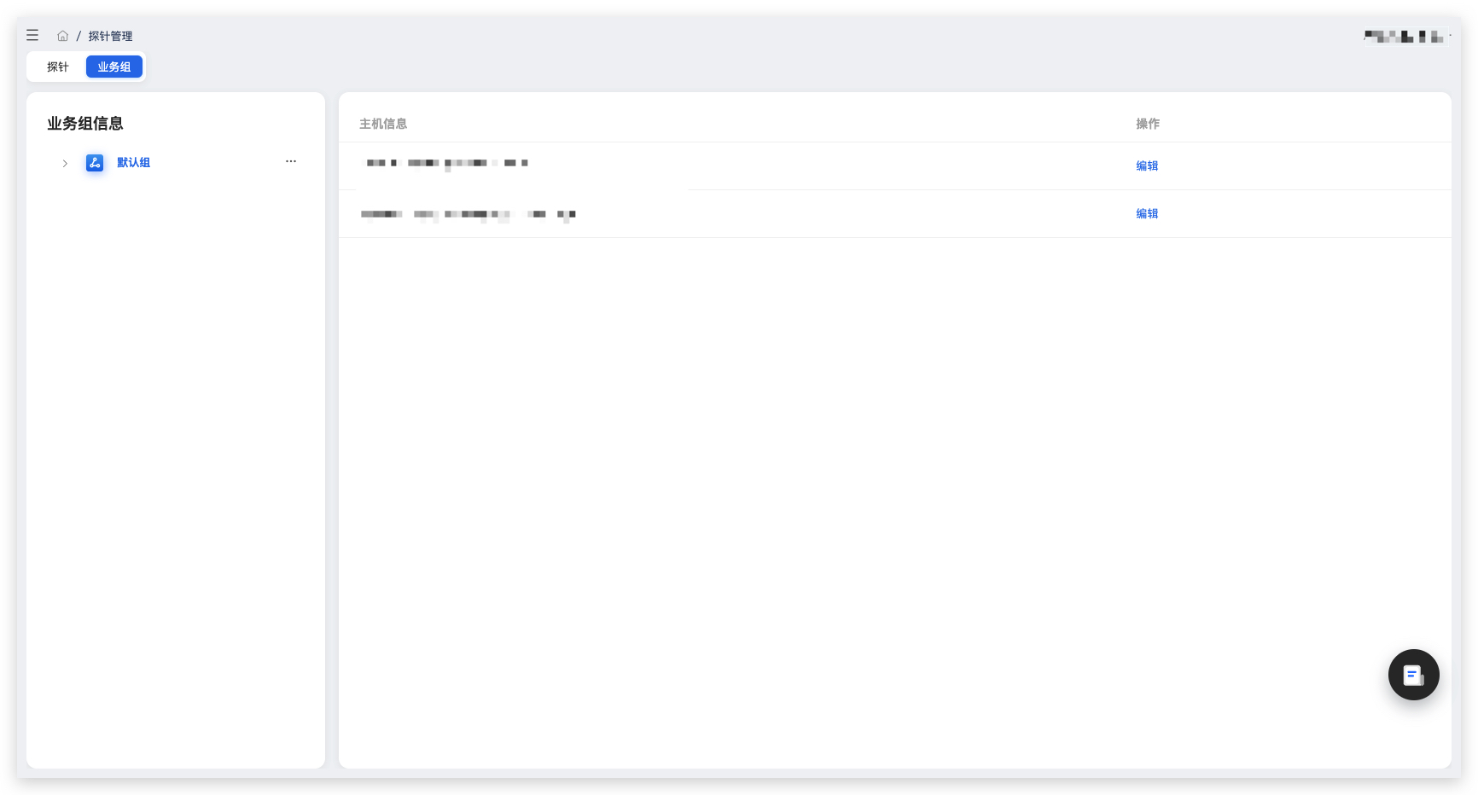Click the second host info entry
Image resolution: width=1478 pixels, height=795 pixels.
468,214
